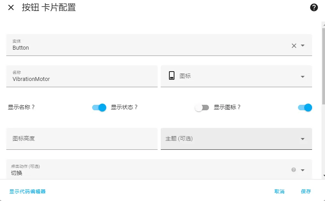Click the 保存 button

point(306,192)
